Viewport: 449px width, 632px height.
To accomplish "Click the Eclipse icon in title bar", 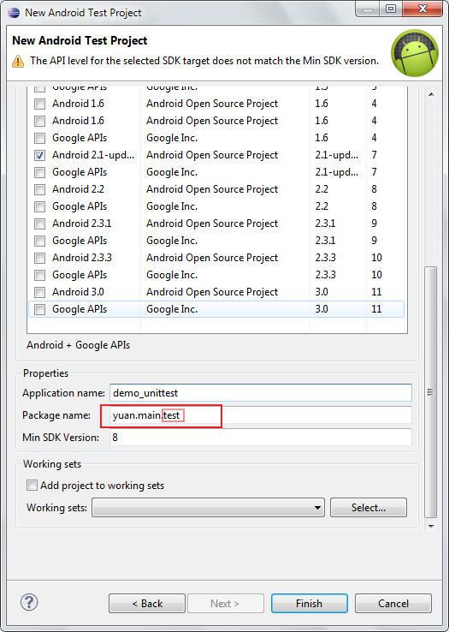I will pos(14,13).
